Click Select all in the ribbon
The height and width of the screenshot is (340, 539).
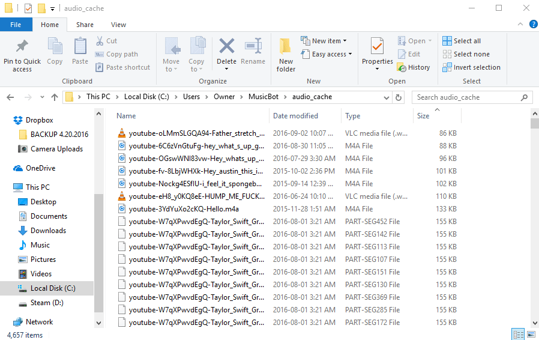pos(462,41)
